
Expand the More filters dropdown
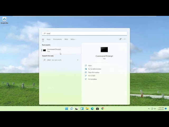tap(73, 39)
